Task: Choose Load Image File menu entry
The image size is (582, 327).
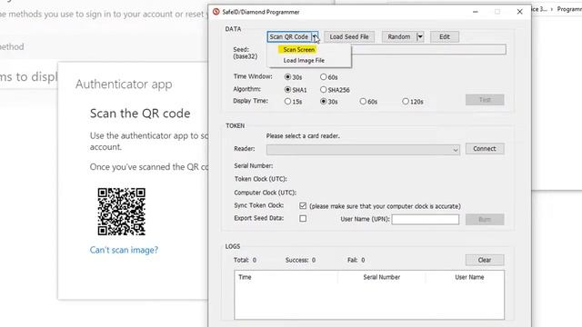Action: 304,61
